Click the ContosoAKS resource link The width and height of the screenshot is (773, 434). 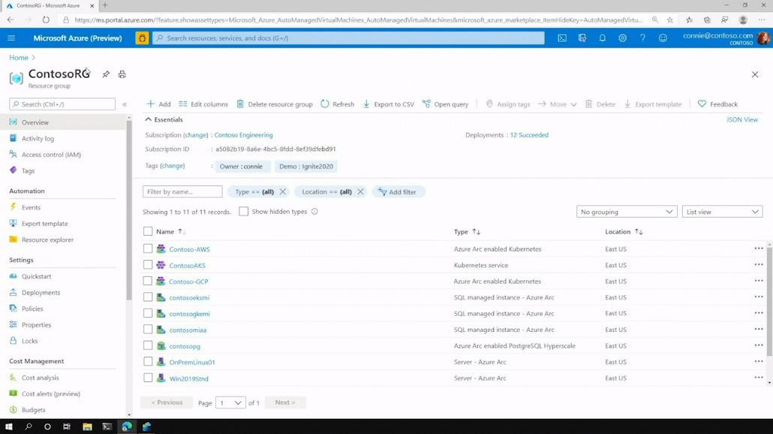[187, 266]
